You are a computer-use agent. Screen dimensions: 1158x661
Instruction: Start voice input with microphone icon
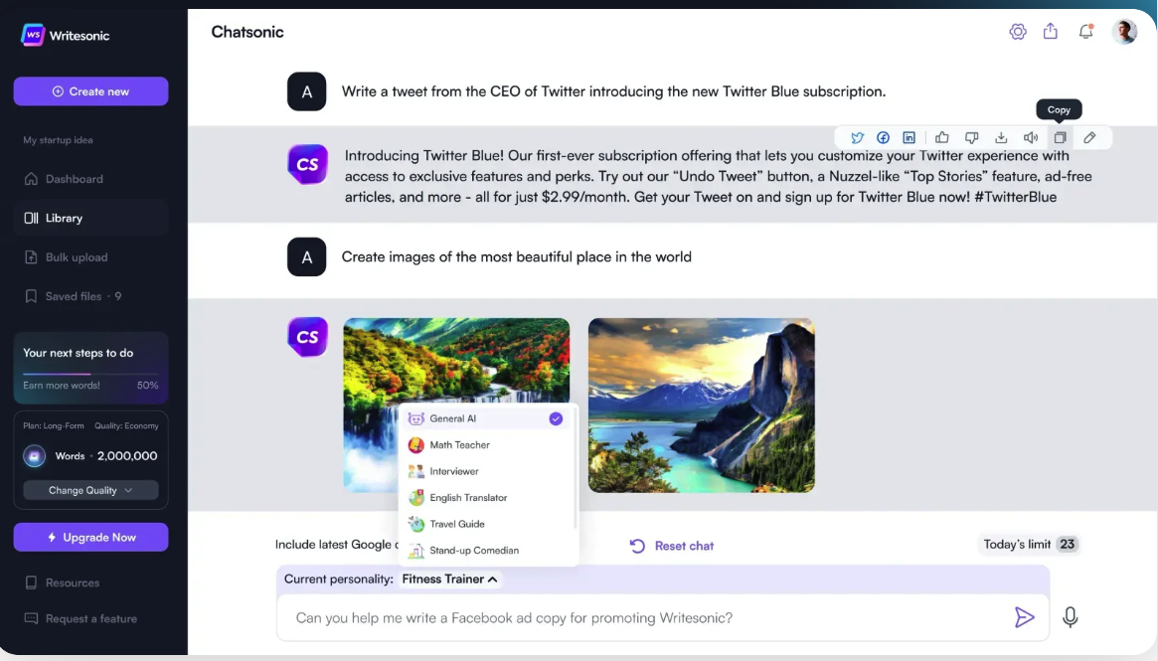pyautogui.click(x=1070, y=616)
